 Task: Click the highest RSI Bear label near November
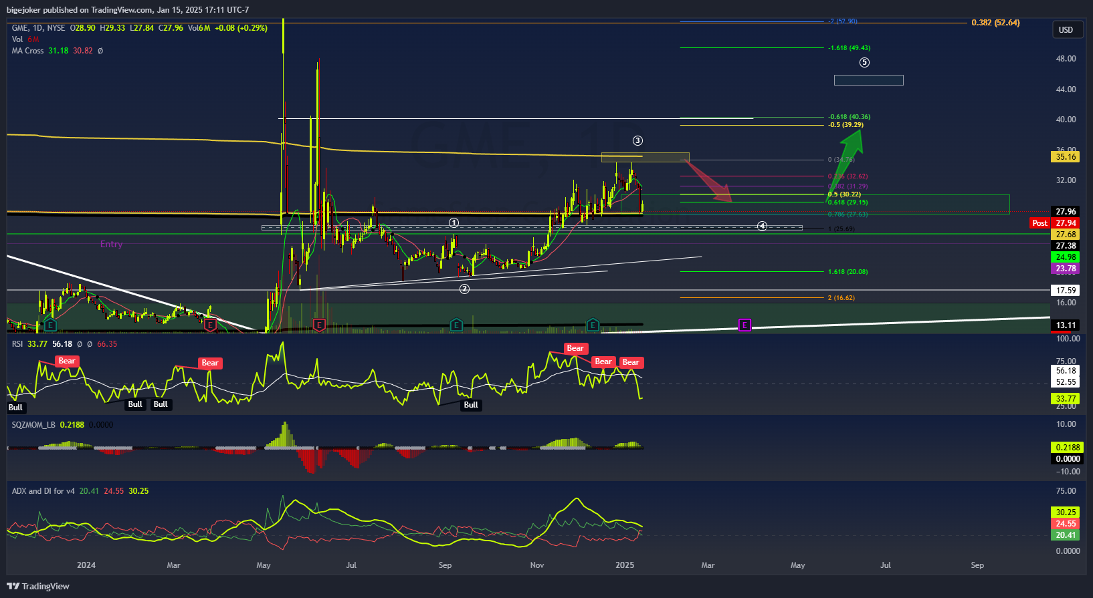tap(575, 348)
